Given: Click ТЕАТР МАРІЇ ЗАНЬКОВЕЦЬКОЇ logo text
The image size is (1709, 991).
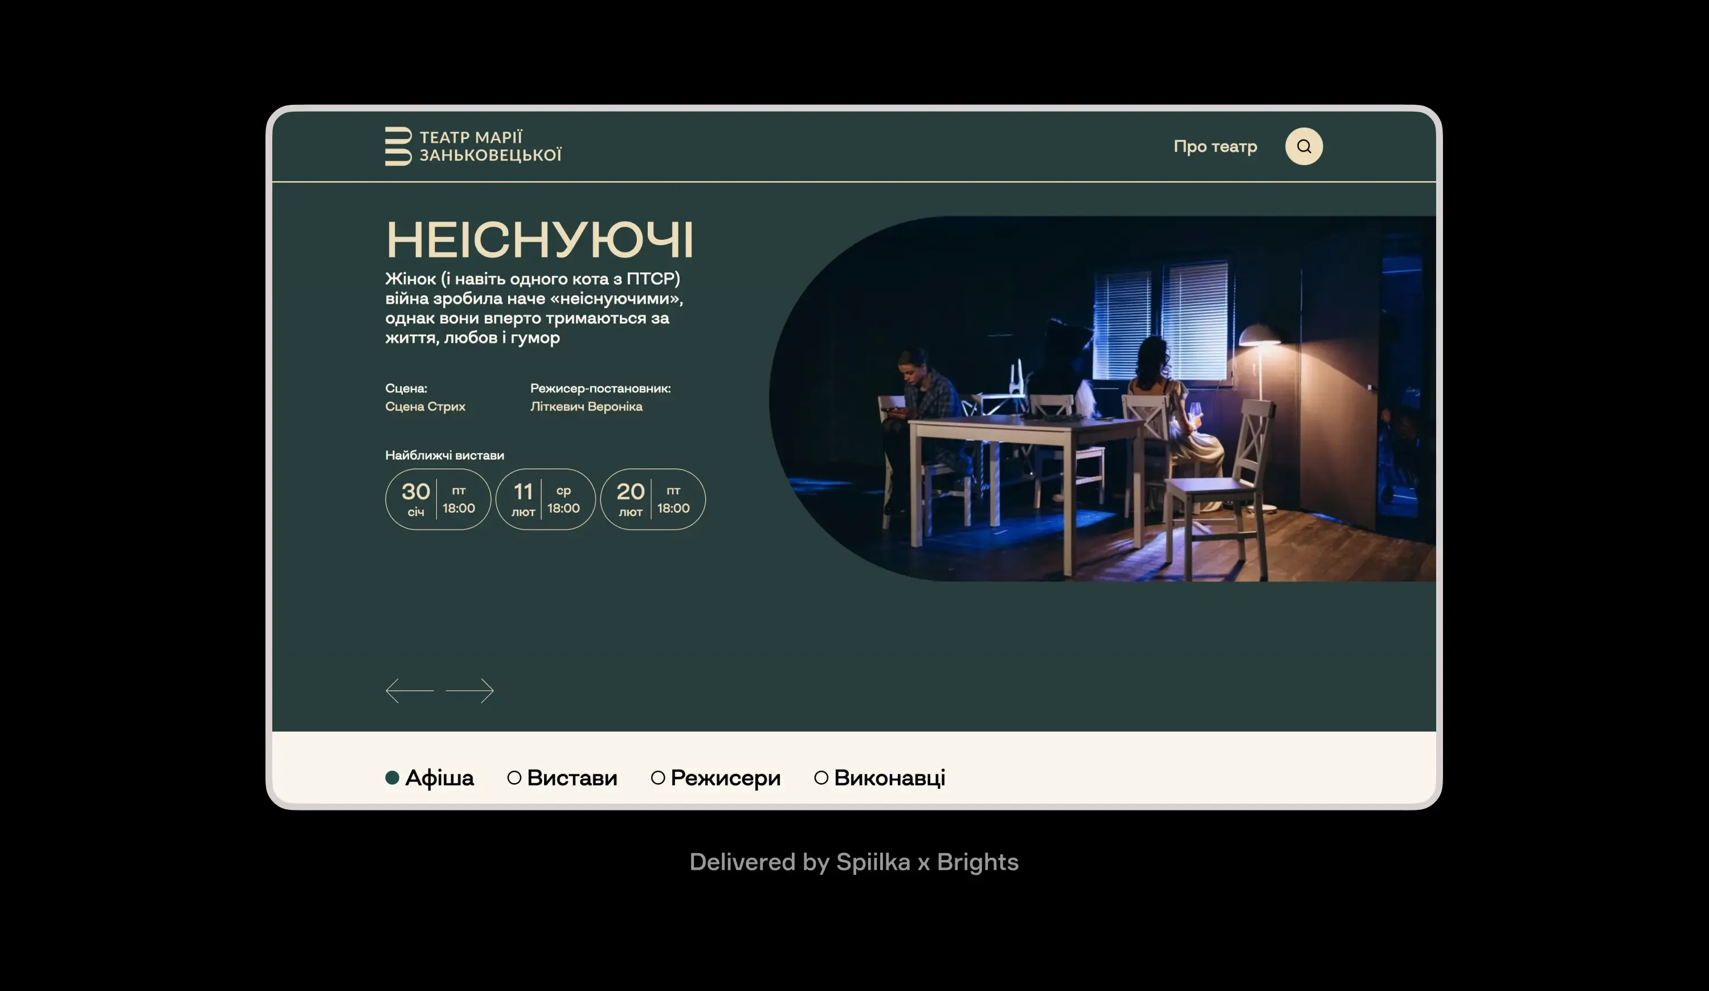Looking at the screenshot, I should (490, 146).
